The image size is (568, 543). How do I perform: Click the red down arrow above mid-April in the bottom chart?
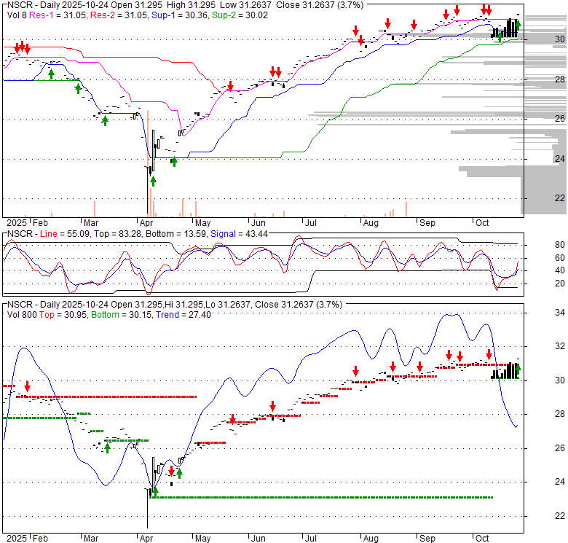point(171,470)
